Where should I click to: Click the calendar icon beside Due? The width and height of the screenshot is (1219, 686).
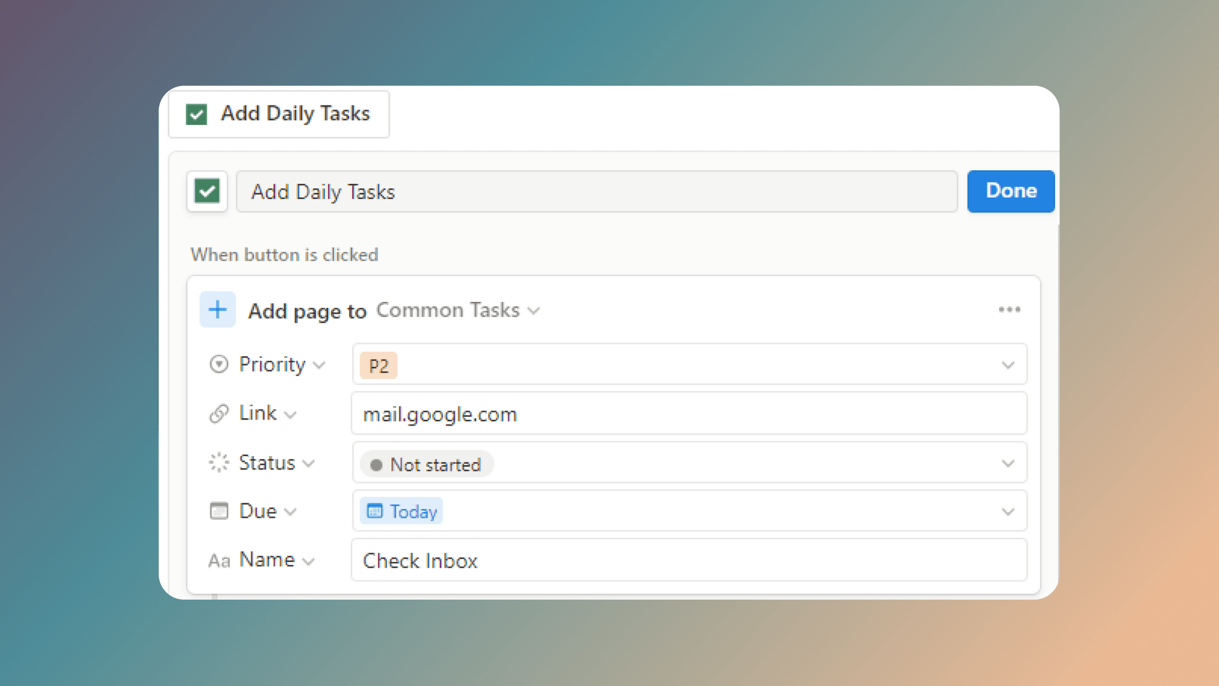[x=218, y=511]
